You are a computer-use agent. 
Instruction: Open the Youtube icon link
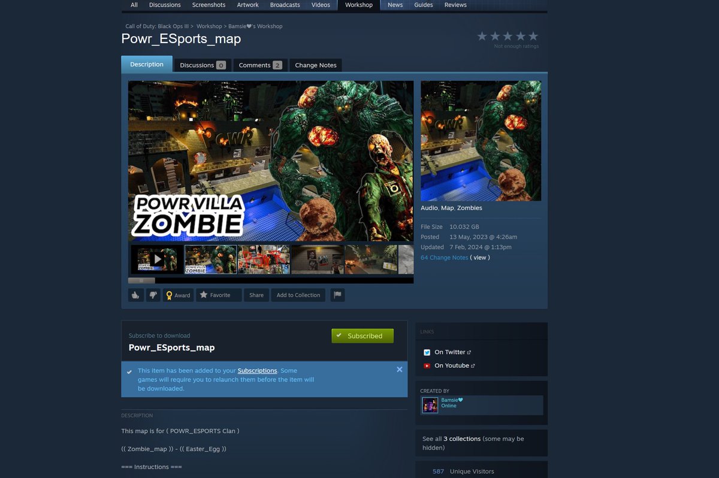point(427,365)
